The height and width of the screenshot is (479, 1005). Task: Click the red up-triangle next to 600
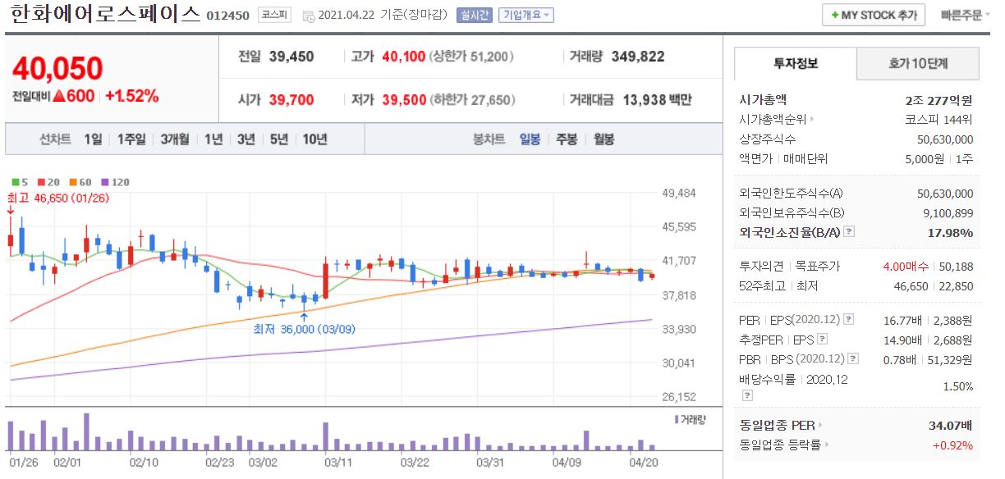(58, 96)
